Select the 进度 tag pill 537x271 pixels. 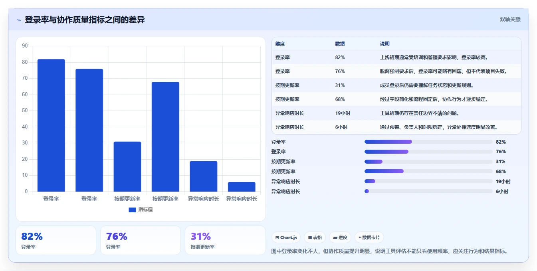click(341, 237)
